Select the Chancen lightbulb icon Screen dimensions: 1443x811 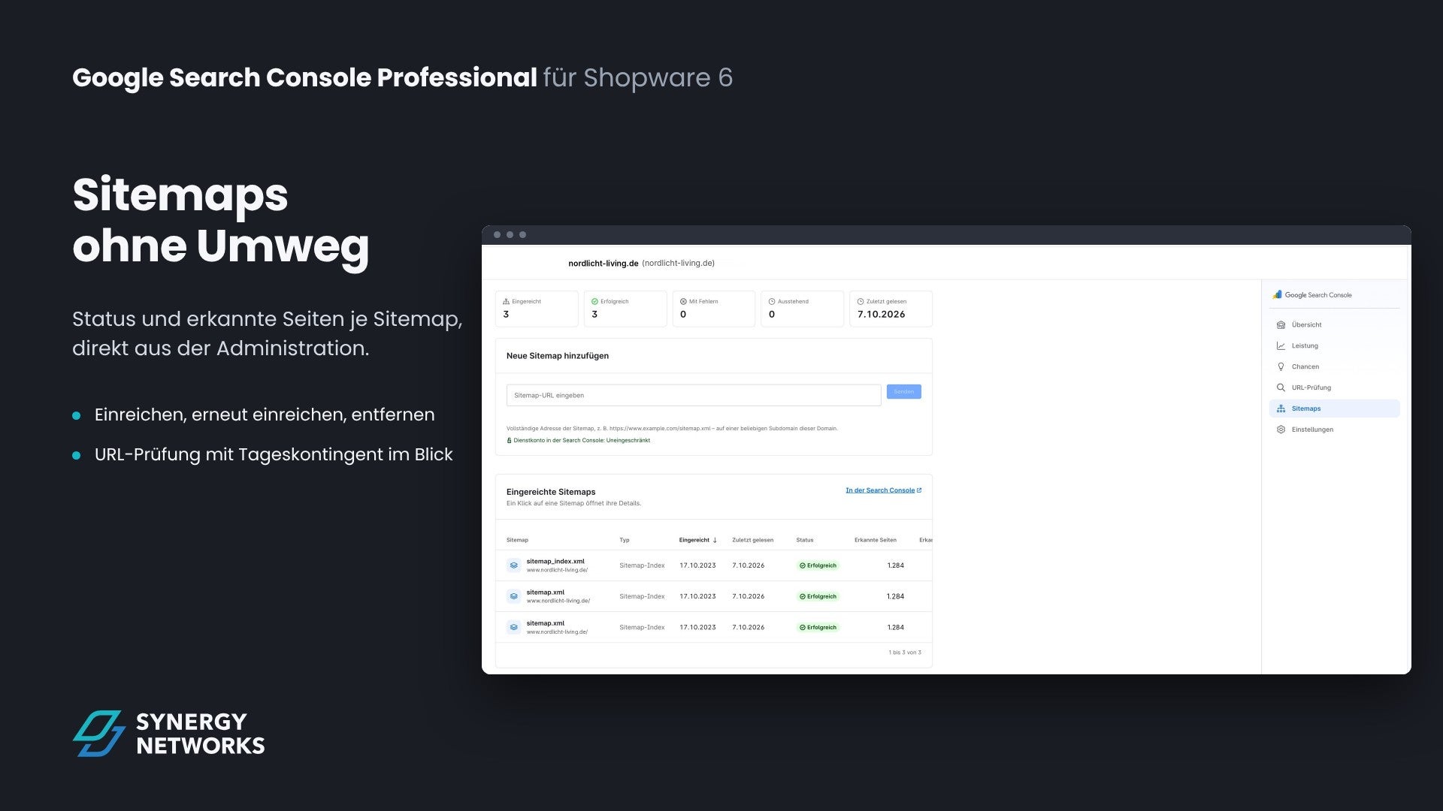pyautogui.click(x=1281, y=367)
